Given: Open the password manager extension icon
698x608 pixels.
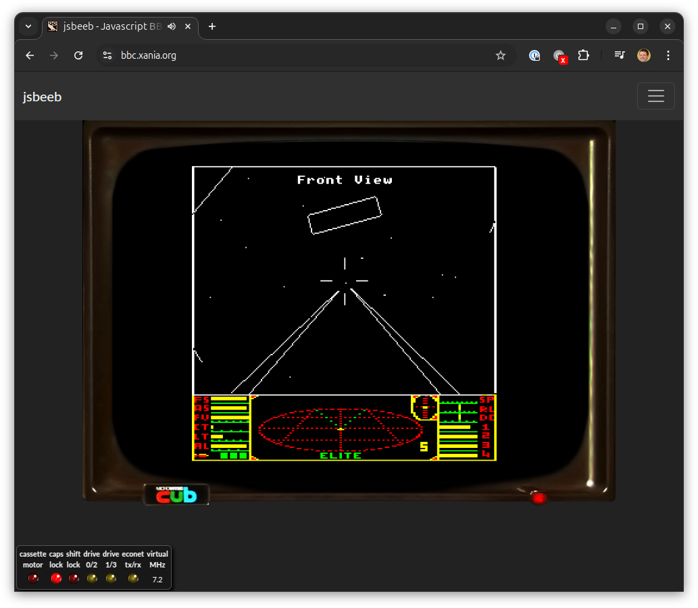Looking at the screenshot, I should pos(534,55).
